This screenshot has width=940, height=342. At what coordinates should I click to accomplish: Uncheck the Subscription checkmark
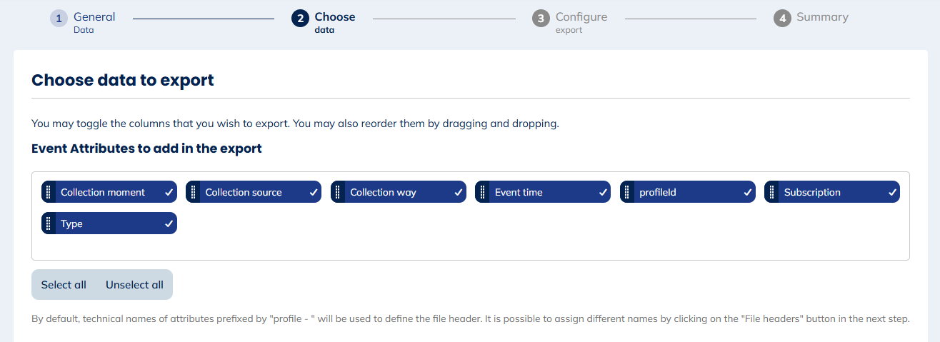(892, 192)
